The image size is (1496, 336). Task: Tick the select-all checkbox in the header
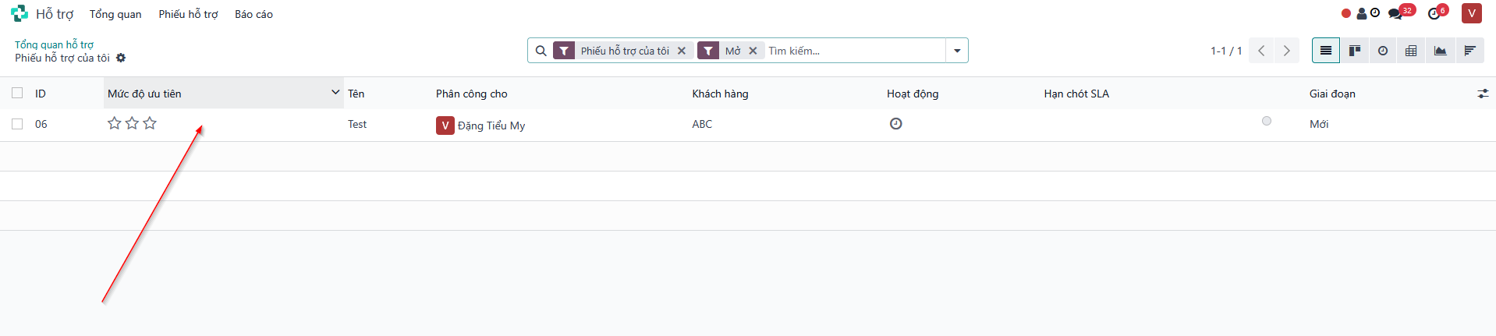[17, 93]
